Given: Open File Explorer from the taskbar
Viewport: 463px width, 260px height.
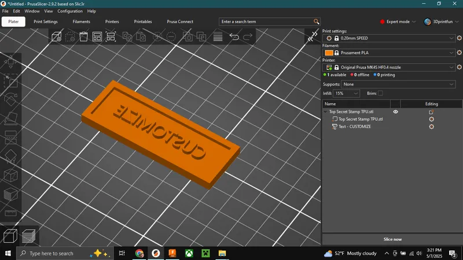Looking at the screenshot, I should 222,253.
